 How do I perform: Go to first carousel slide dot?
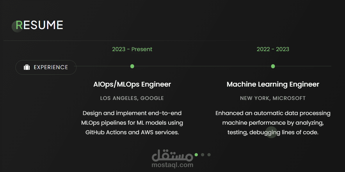[196, 155]
